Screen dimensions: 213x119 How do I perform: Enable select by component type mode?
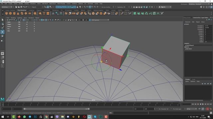(x=51, y=7)
